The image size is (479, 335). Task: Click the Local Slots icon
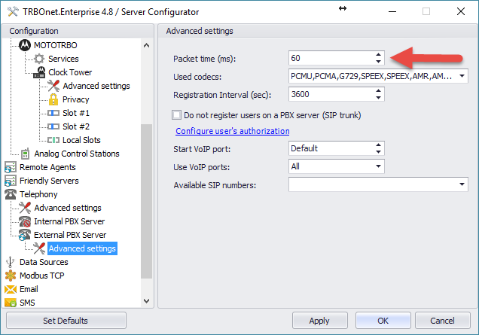[53, 140]
